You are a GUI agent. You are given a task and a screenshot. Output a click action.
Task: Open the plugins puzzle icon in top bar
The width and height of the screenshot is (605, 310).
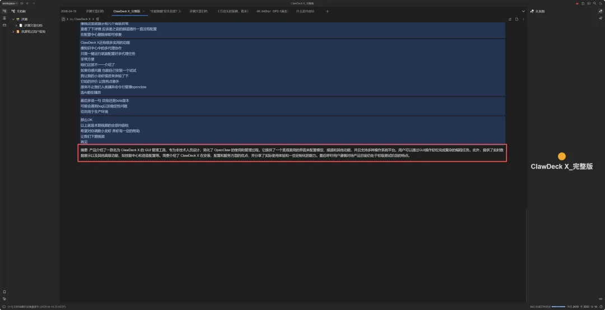tap(583, 3)
